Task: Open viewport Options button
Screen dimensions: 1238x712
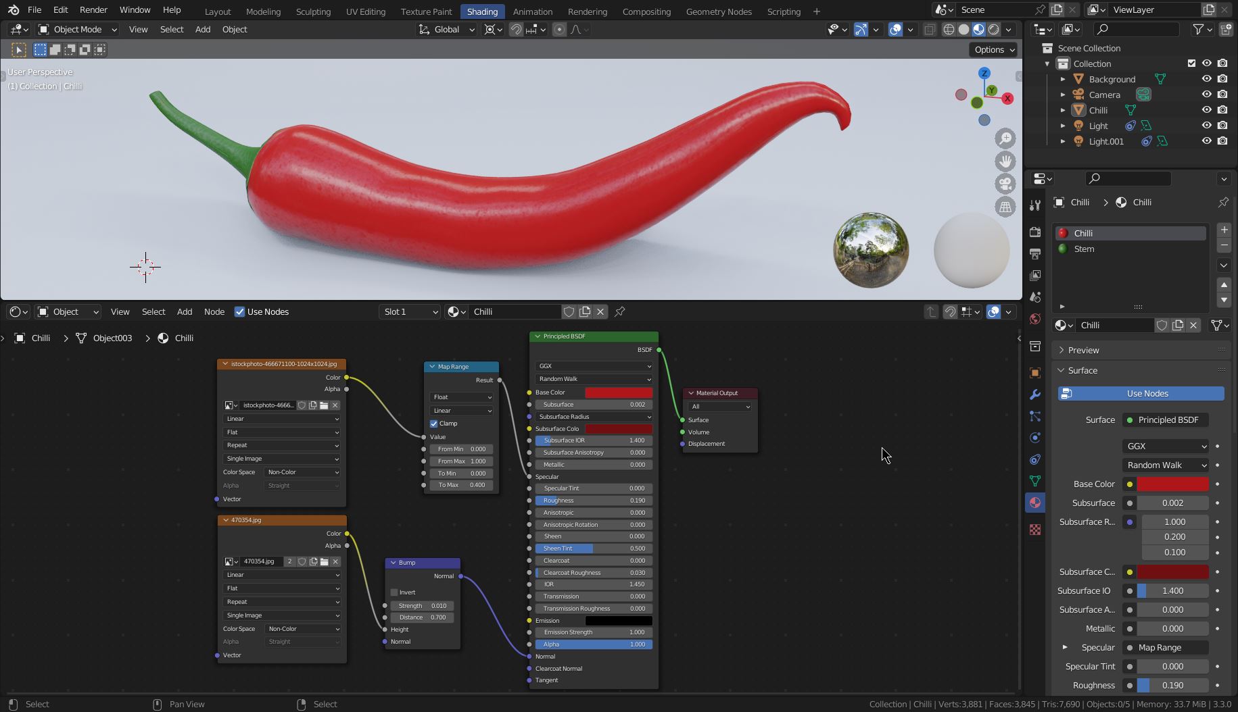Action: pyautogui.click(x=993, y=49)
